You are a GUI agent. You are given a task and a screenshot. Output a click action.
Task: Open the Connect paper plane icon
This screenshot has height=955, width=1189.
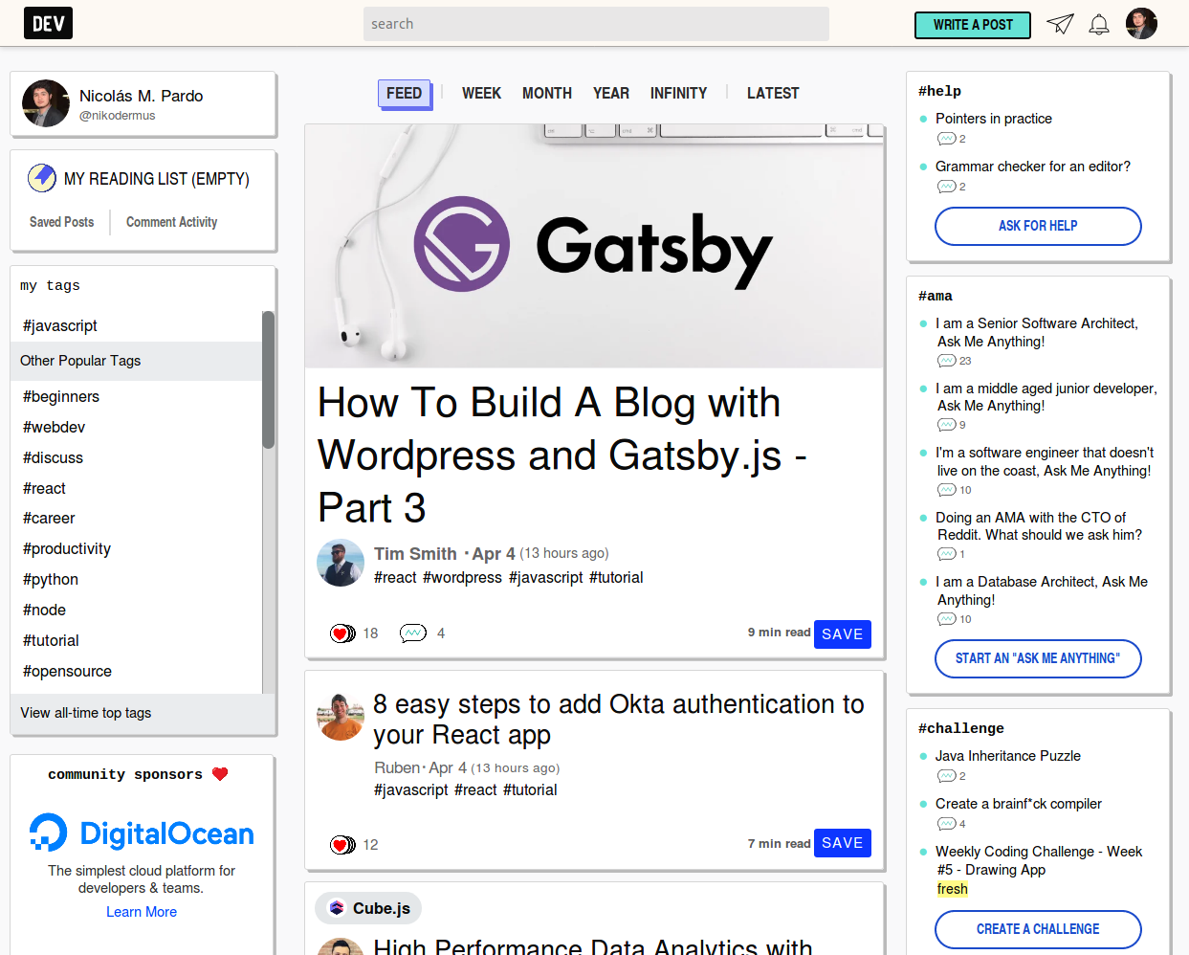pos(1060,24)
